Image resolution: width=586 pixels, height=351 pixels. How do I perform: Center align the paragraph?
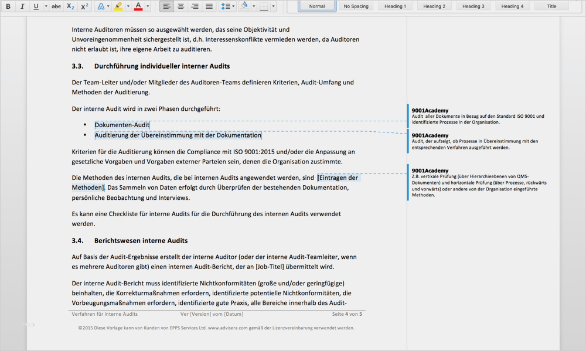[x=181, y=6]
